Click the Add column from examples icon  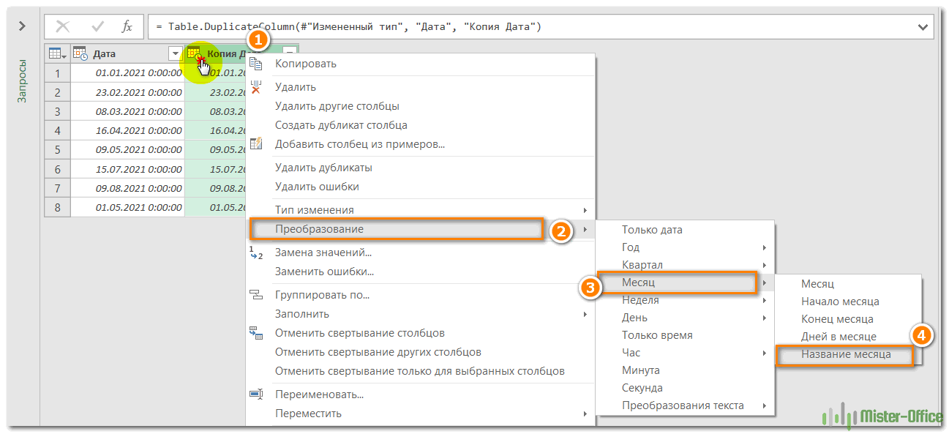click(x=255, y=144)
